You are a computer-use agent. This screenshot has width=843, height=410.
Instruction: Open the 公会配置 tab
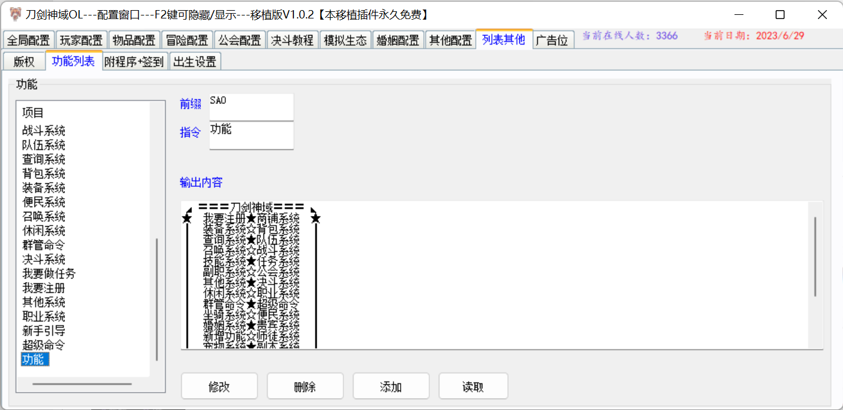240,40
